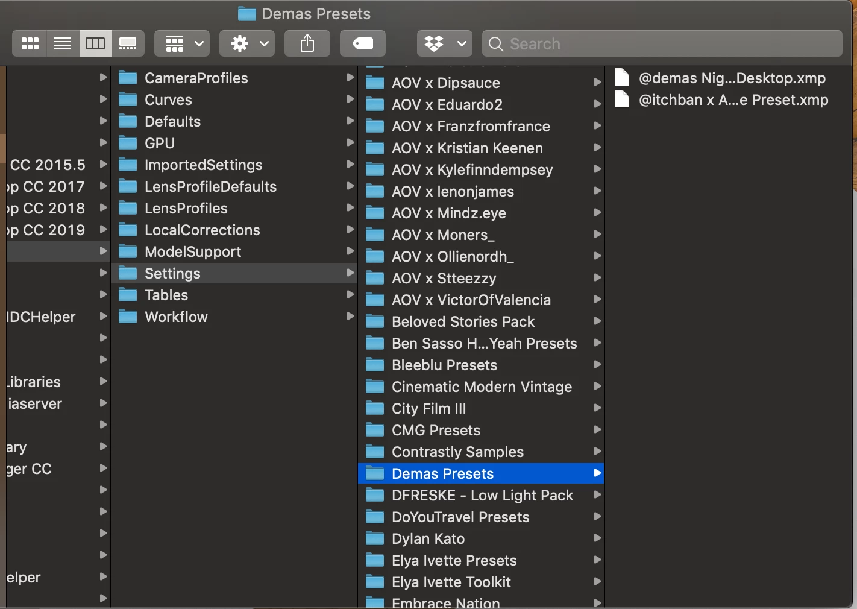Click the Search field
Viewport: 857px width, 609px height.
(x=662, y=43)
